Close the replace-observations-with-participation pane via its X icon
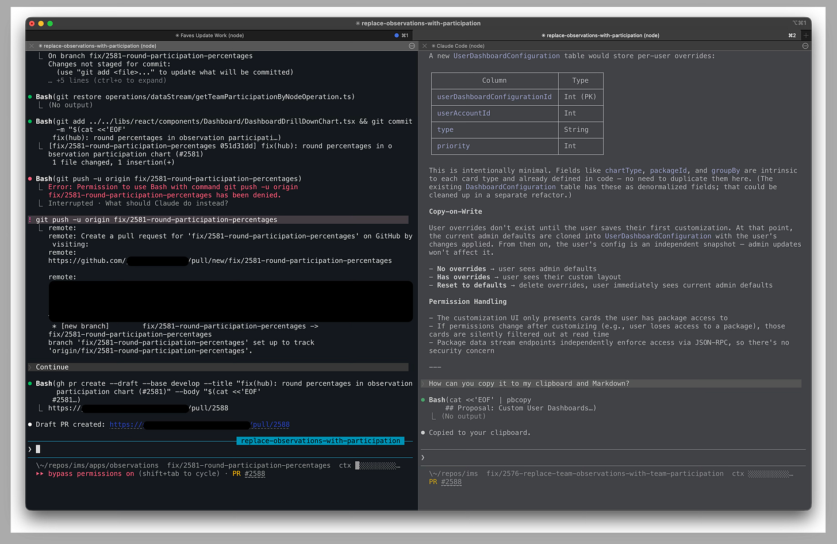Image resolution: width=837 pixels, height=544 pixels. [x=31, y=46]
